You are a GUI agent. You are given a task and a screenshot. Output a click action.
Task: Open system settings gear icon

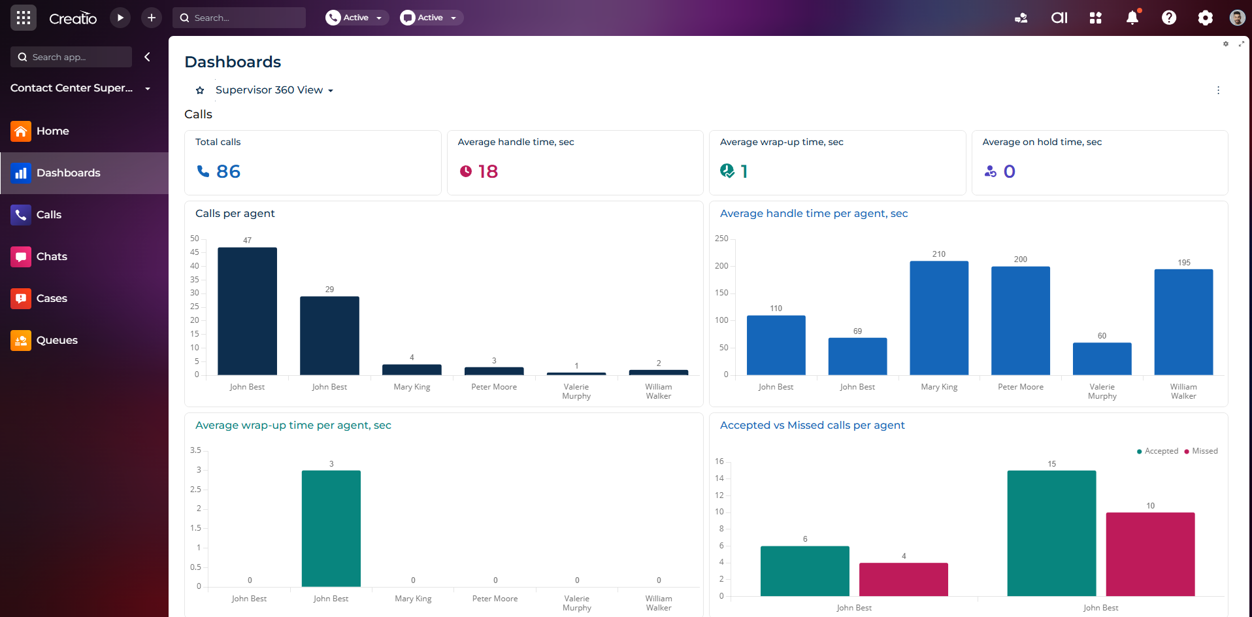[x=1205, y=18]
